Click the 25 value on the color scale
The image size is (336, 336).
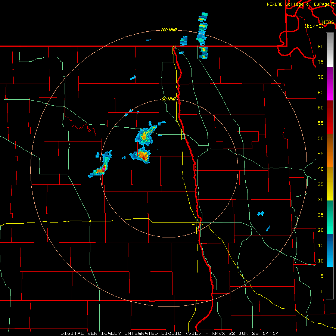[321, 215]
